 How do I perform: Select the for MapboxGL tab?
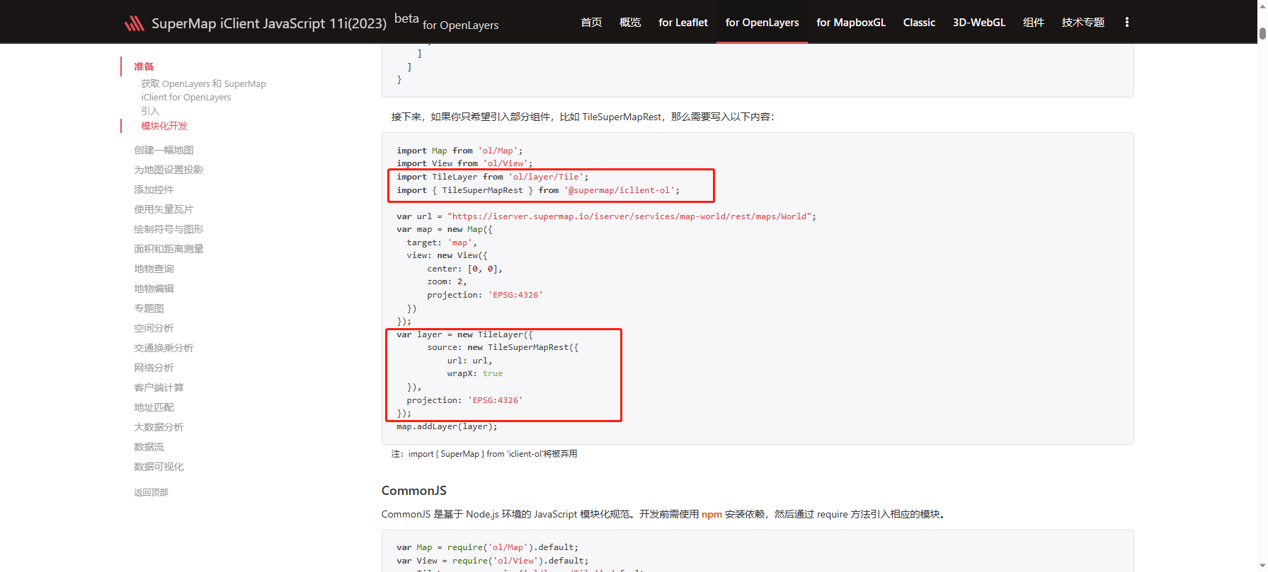(850, 23)
